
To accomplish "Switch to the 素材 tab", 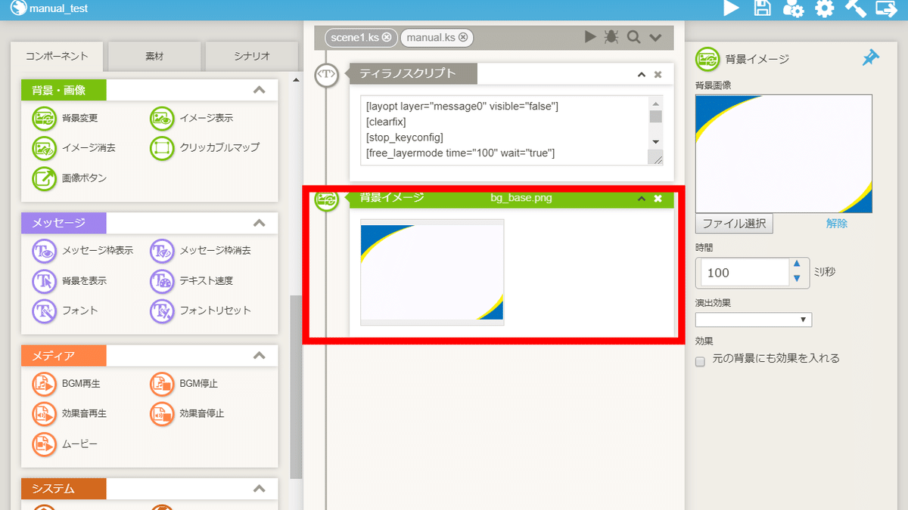I will (154, 57).
